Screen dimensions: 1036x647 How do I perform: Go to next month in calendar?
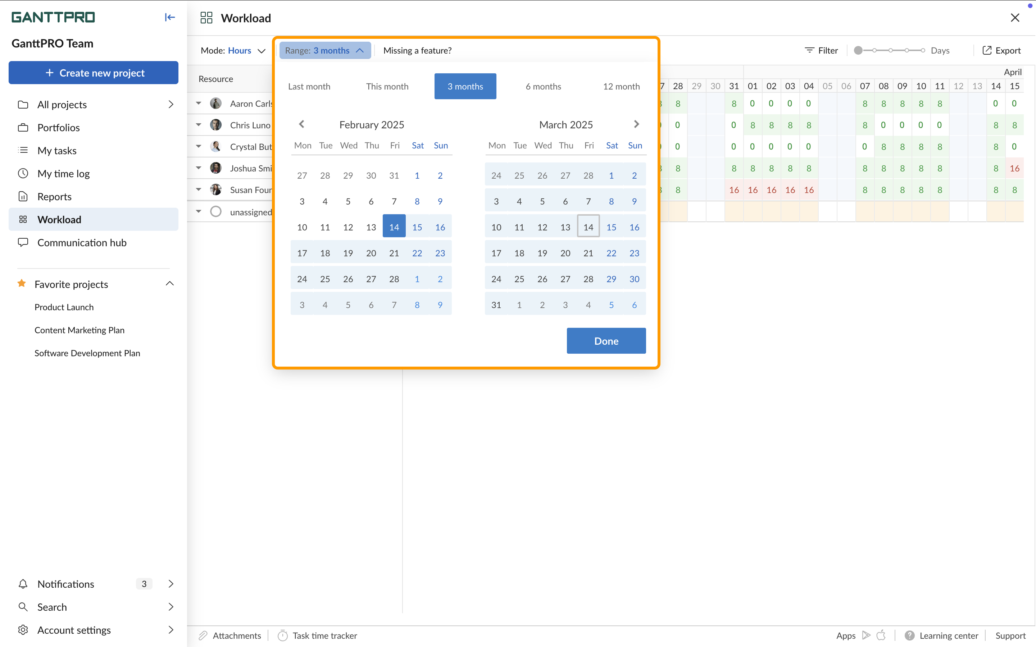pyautogui.click(x=637, y=124)
